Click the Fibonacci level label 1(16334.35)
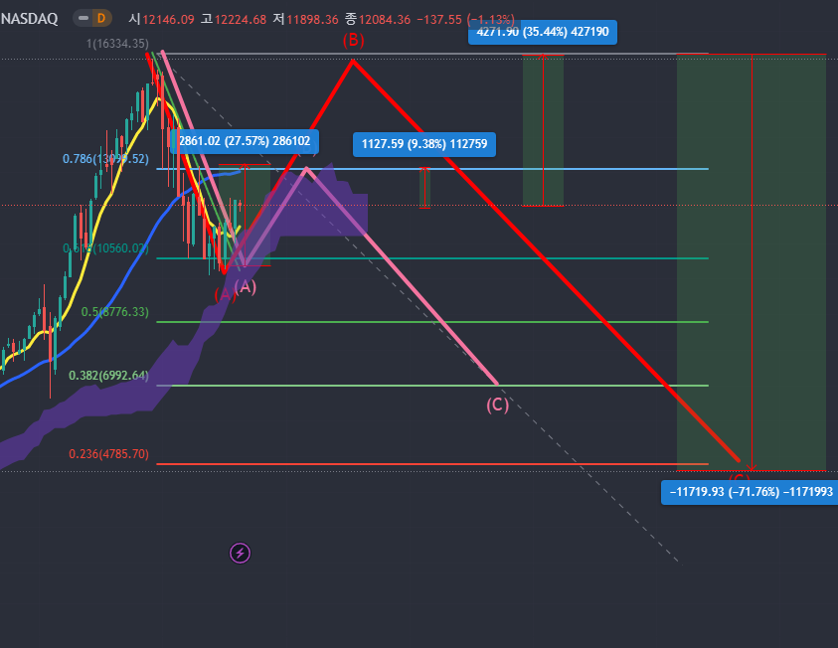The width and height of the screenshot is (838, 648). [x=117, y=44]
